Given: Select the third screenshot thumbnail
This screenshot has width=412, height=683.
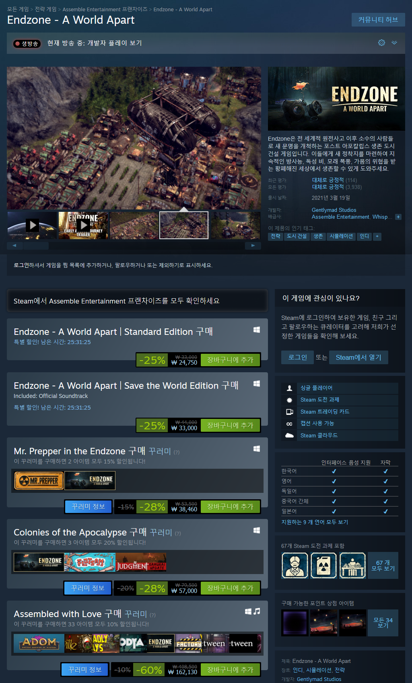Looking at the screenshot, I should (134, 225).
